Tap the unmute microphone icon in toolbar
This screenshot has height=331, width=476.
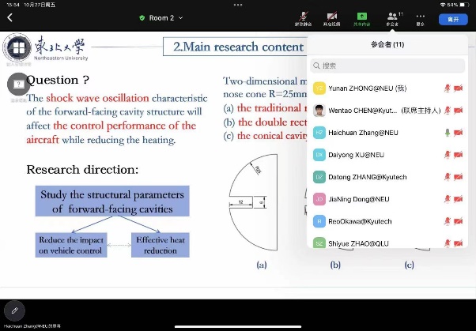pos(304,16)
